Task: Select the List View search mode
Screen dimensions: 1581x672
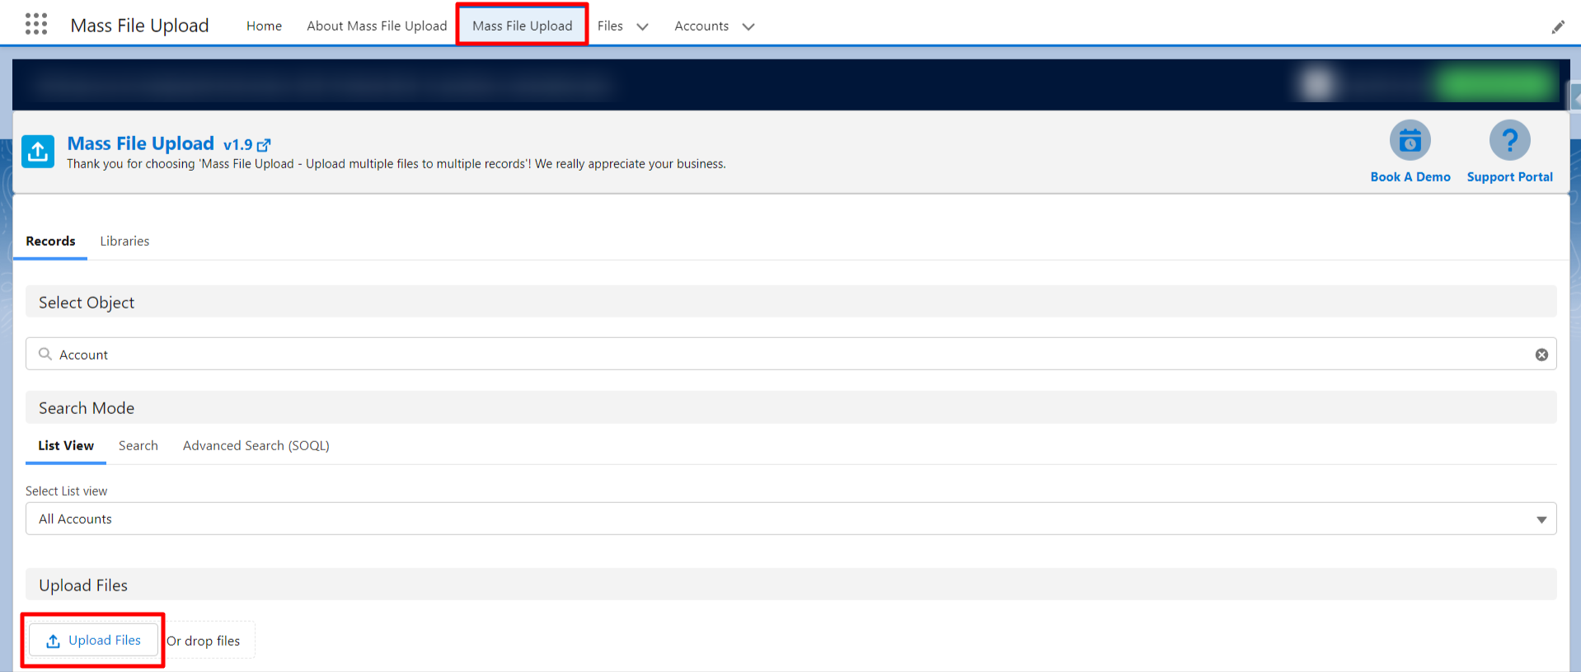Action: coord(66,445)
